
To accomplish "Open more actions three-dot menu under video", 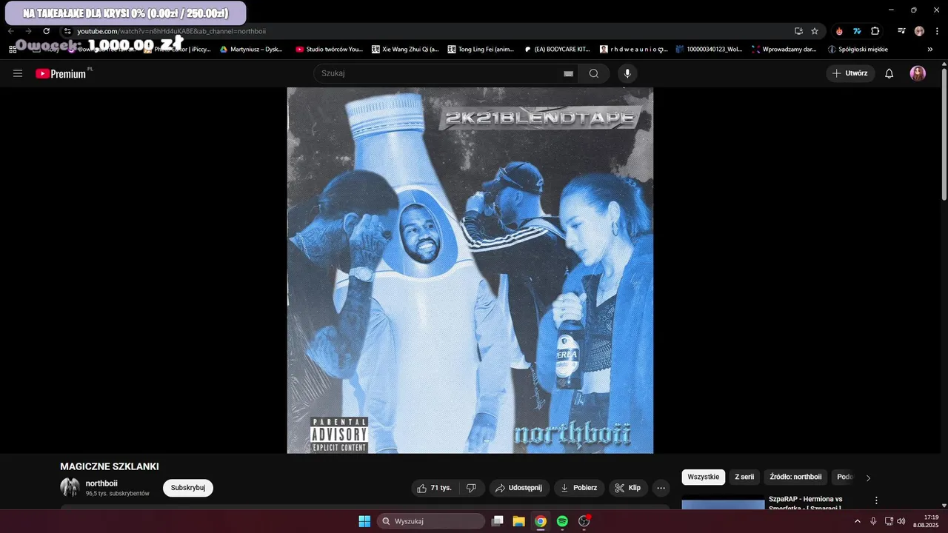I will click(x=661, y=488).
